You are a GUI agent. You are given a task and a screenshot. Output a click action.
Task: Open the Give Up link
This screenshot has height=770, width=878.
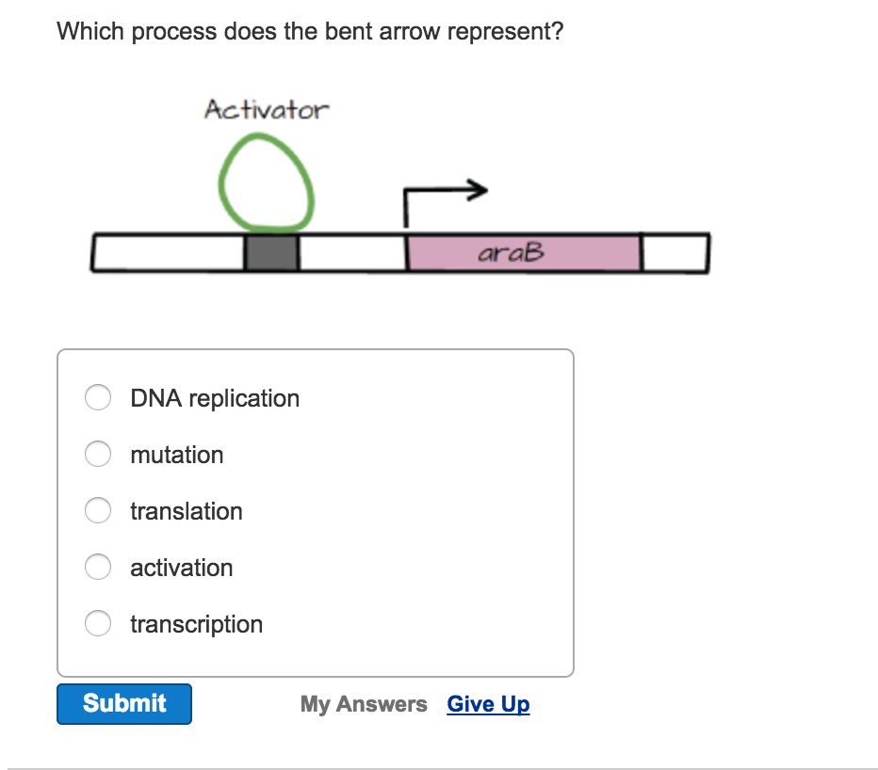pyautogui.click(x=487, y=703)
